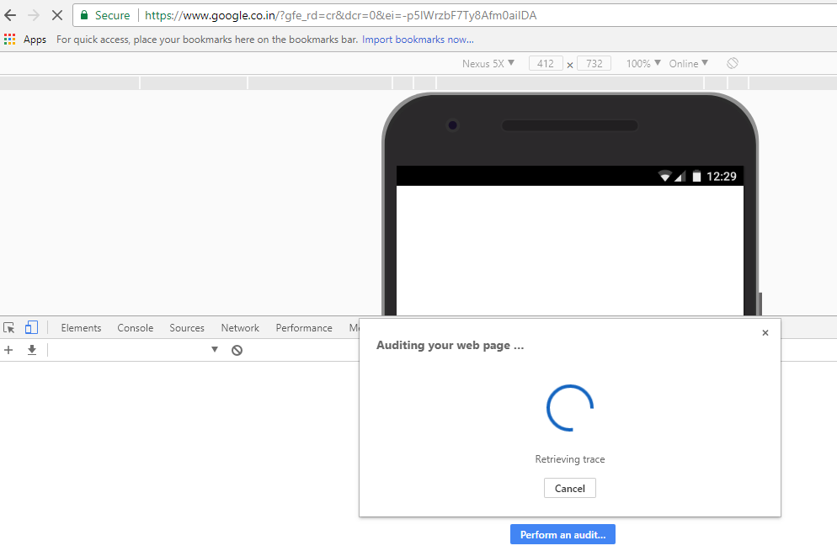837x551 pixels.
Task: Toggle the device toolbar icon
Action: 31,327
